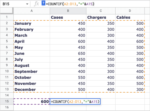Image resolution: width=150 pixels, height=111 pixels.
Task: Click the Cases header cell
Action: [x=68, y=17]
